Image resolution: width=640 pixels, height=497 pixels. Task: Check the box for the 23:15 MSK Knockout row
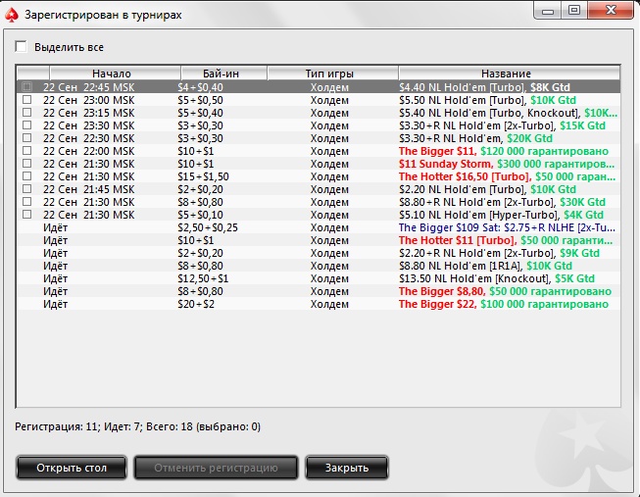coord(26,113)
